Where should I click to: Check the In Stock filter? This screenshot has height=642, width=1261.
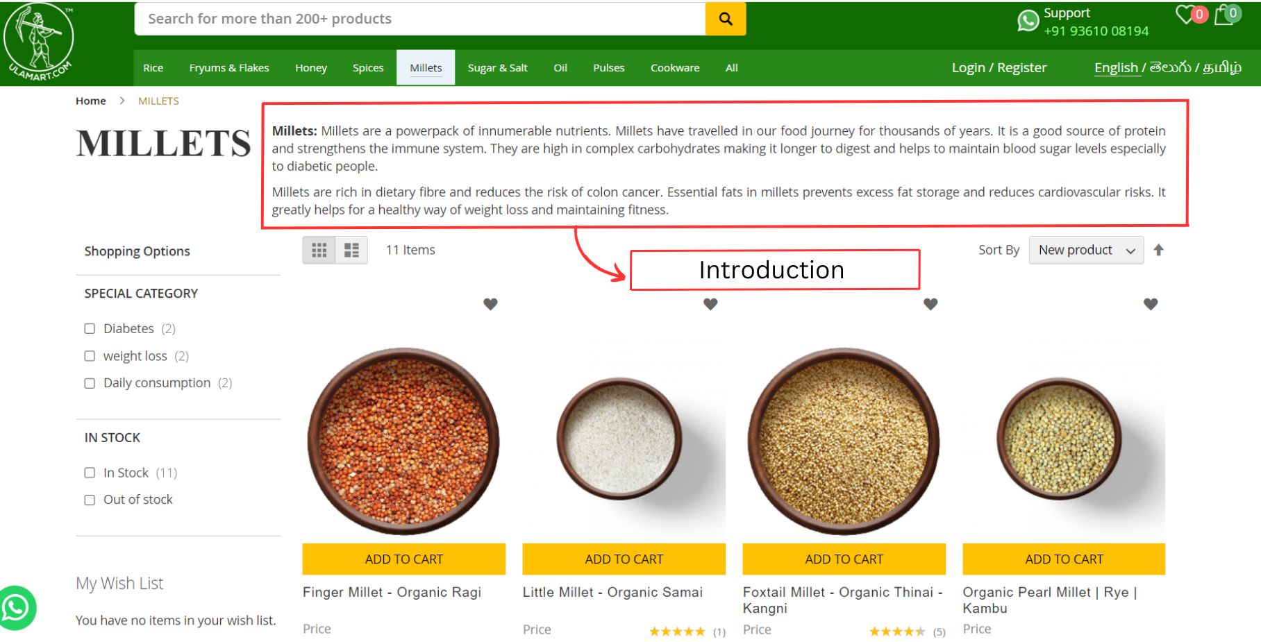90,473
